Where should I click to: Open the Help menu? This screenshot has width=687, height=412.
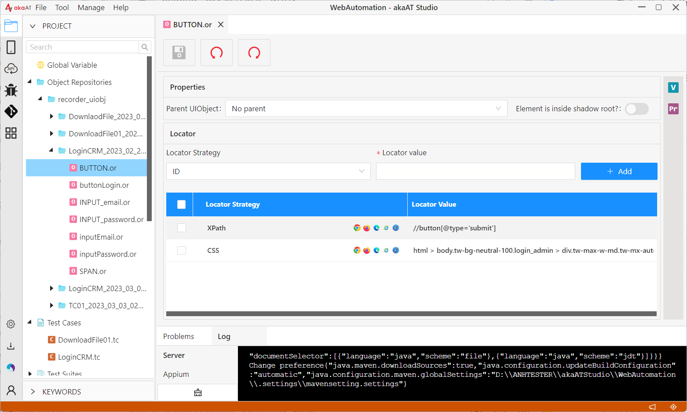[x=121, y=7]
